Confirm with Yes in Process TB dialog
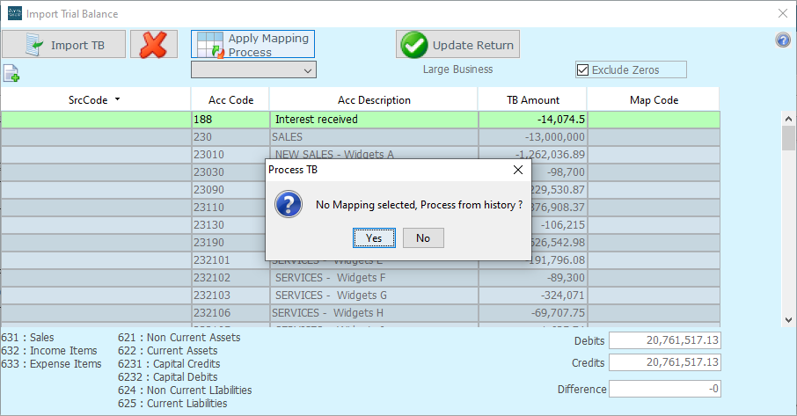797x416 pixels. click(x=374, y=237)
